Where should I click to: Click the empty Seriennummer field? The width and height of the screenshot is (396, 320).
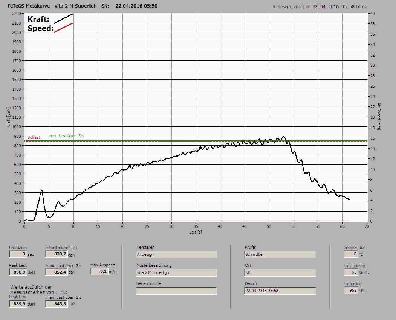click(x=176, y=291)
